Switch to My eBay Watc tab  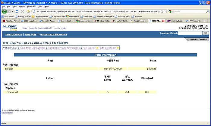(102, 21)
